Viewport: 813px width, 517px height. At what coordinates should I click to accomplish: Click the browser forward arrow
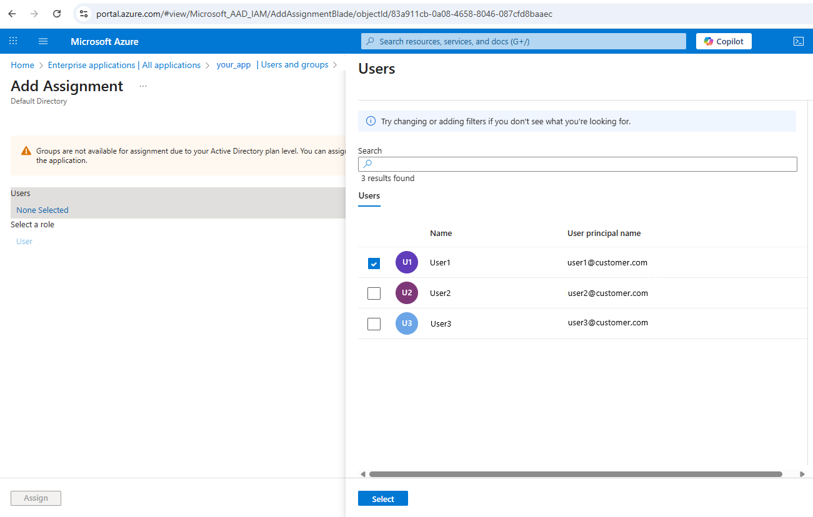click(34, 14)
